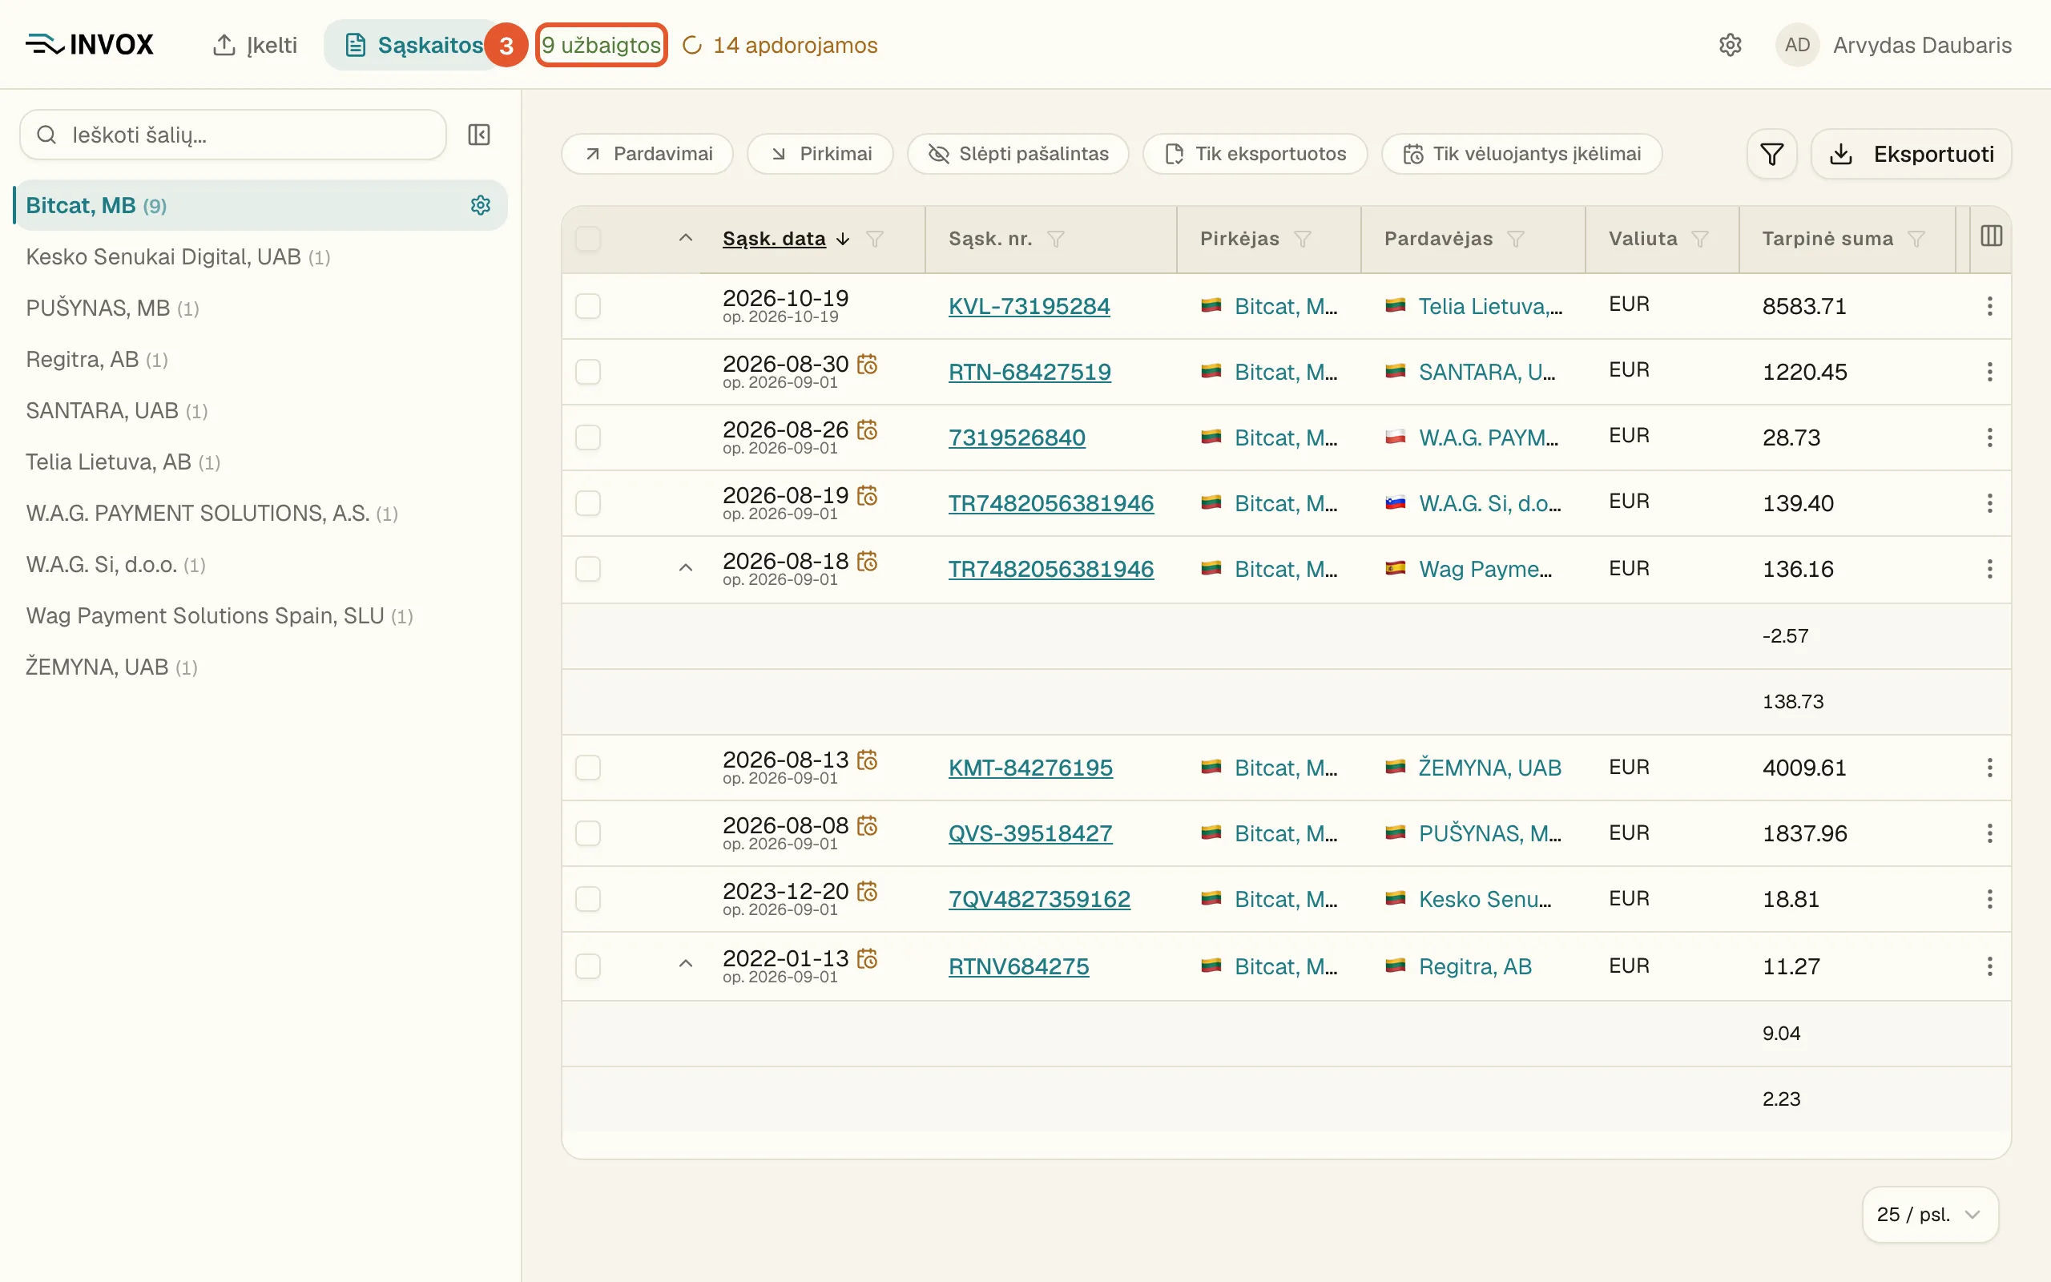Check the 2026-08-18 invoice row checkbox
This screenshot has height=1282, width=2051.
point(588,569)
